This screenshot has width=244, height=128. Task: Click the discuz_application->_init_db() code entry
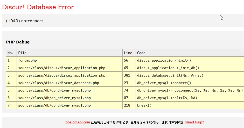coord(168,68)
